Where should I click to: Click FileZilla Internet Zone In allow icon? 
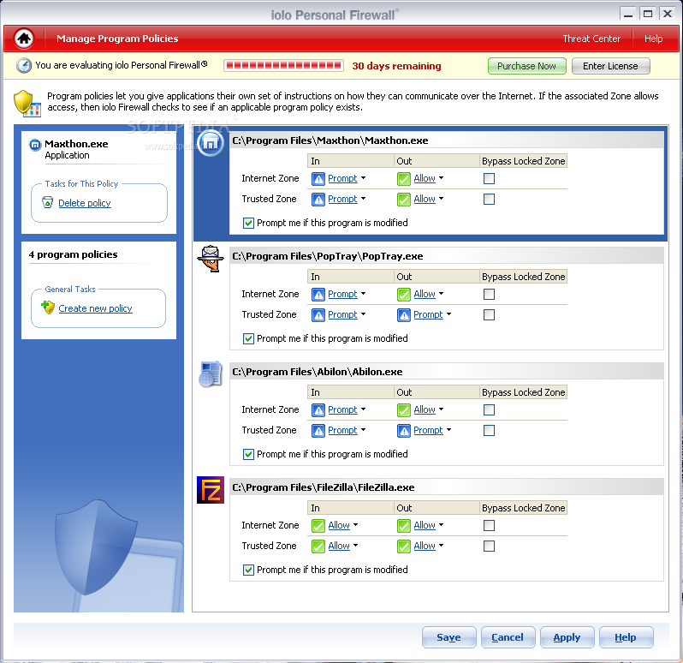(x=318, y=526)
